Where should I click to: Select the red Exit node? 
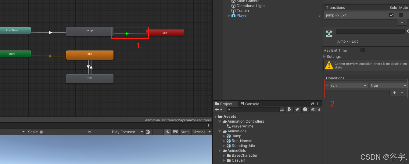pyautogui.click(x=165, y=33)
